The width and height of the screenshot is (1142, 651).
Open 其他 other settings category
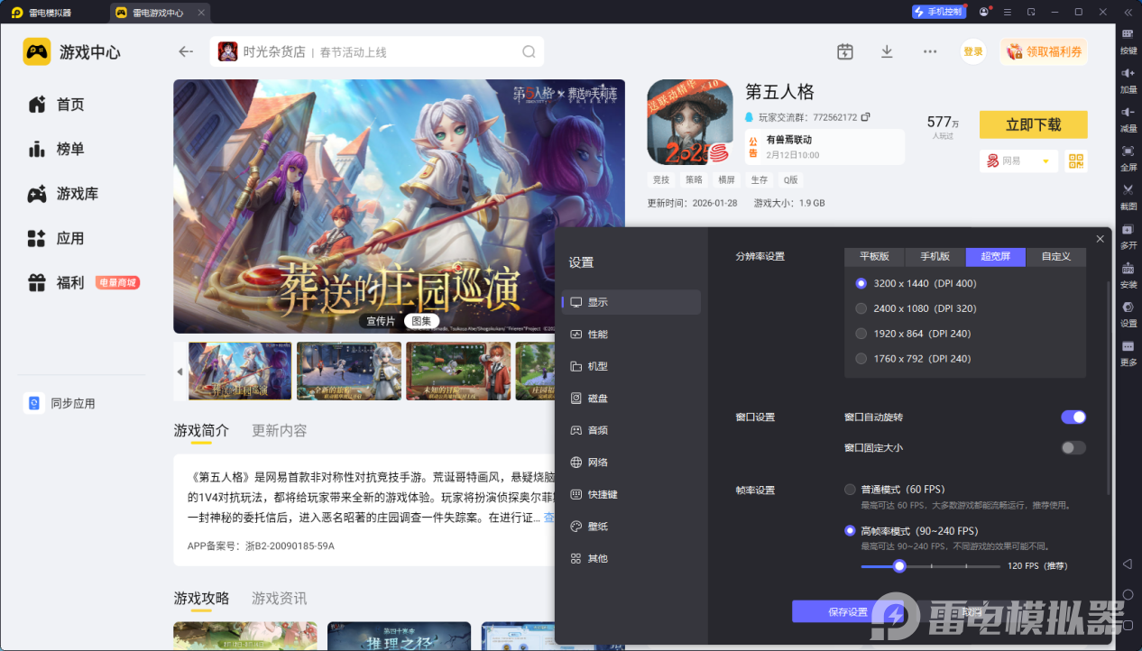[631, 558]
